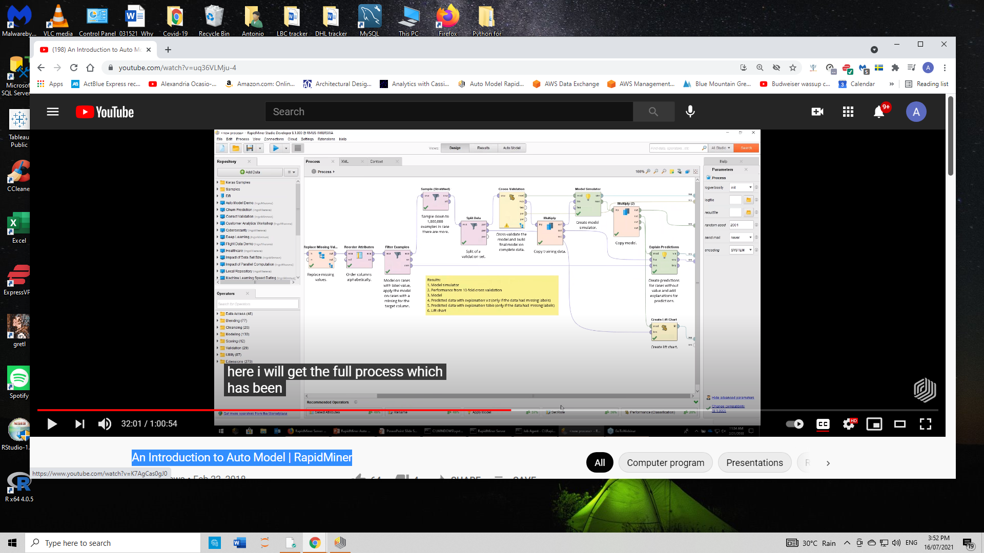984x553 pixels.
Task: Click the YouTube search magnifier button
Action: click(653, 112)
